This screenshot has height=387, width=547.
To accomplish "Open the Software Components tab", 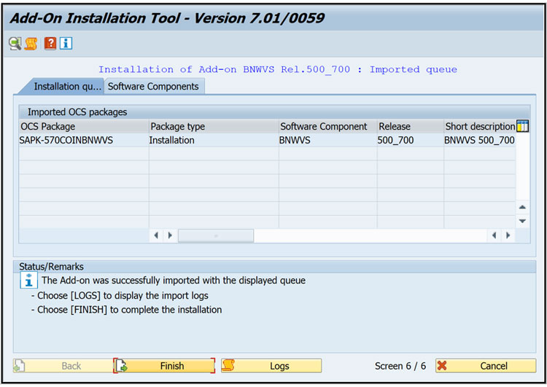I will [x=153, y=87].
